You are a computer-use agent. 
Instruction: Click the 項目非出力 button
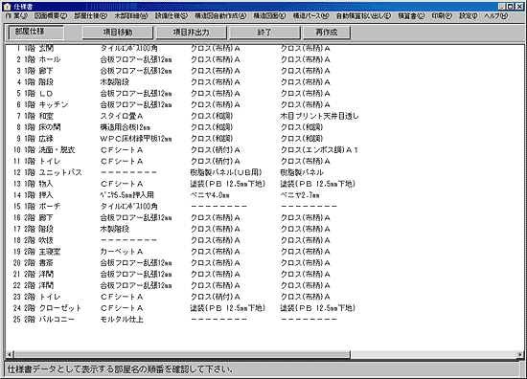click(192, 33)
